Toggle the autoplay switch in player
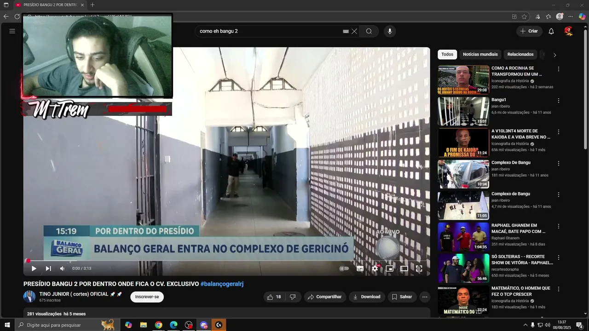Viewport: 589px width, 331px height. (x=344, y=268)
